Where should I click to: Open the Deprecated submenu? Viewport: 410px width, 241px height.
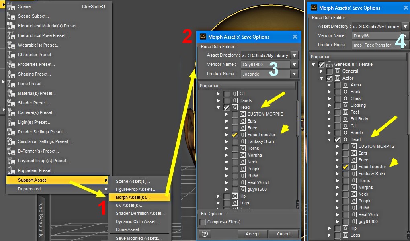pos(57,189)
